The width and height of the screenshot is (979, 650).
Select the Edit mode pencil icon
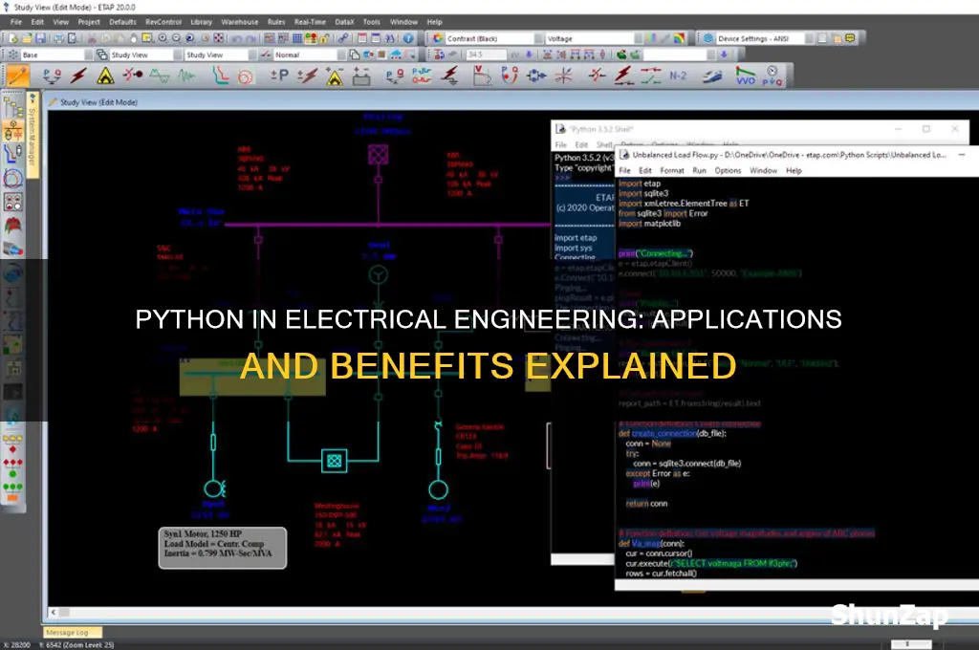point(17,76)
